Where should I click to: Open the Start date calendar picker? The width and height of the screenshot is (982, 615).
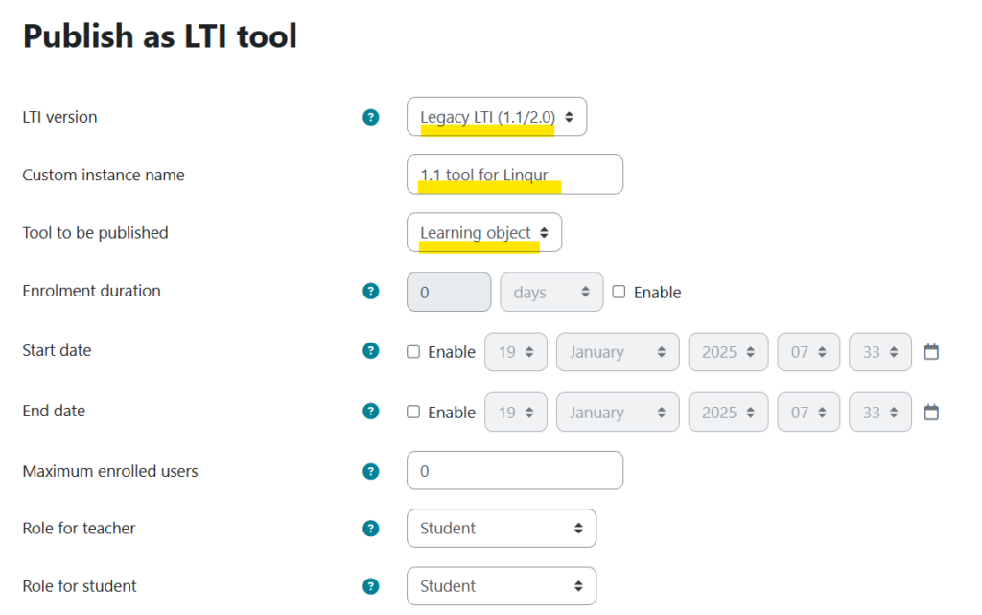click(931, 352)
